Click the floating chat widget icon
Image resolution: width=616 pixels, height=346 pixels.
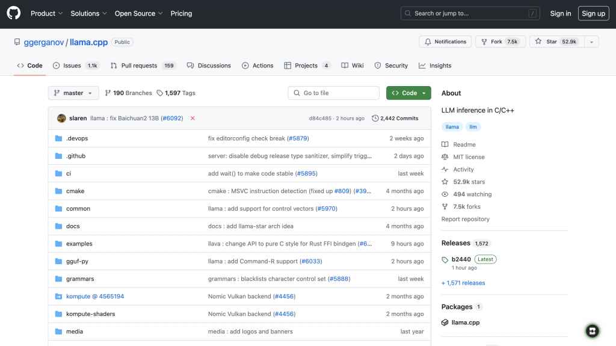click(592, 331)
